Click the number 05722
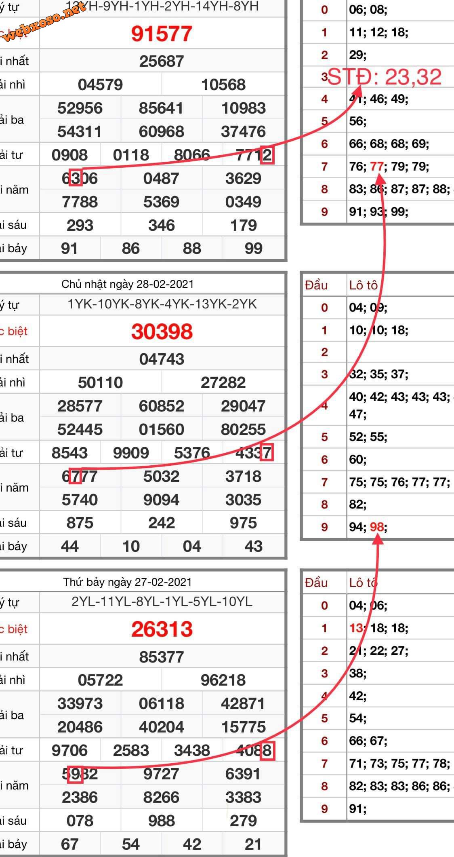Viewport: 454px width, 857px height. [100, 680]
